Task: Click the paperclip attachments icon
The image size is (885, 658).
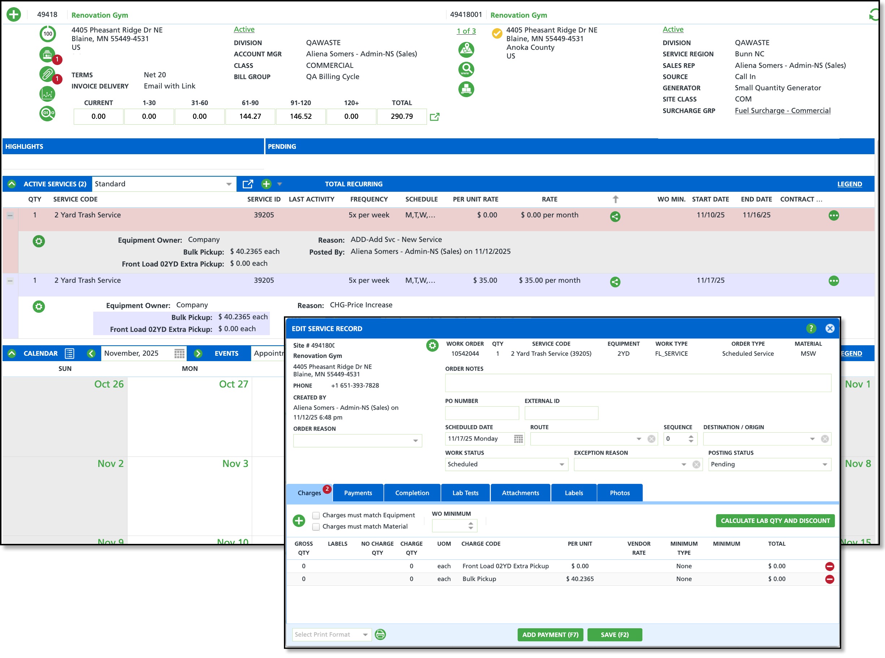Action: click(47, 74)
